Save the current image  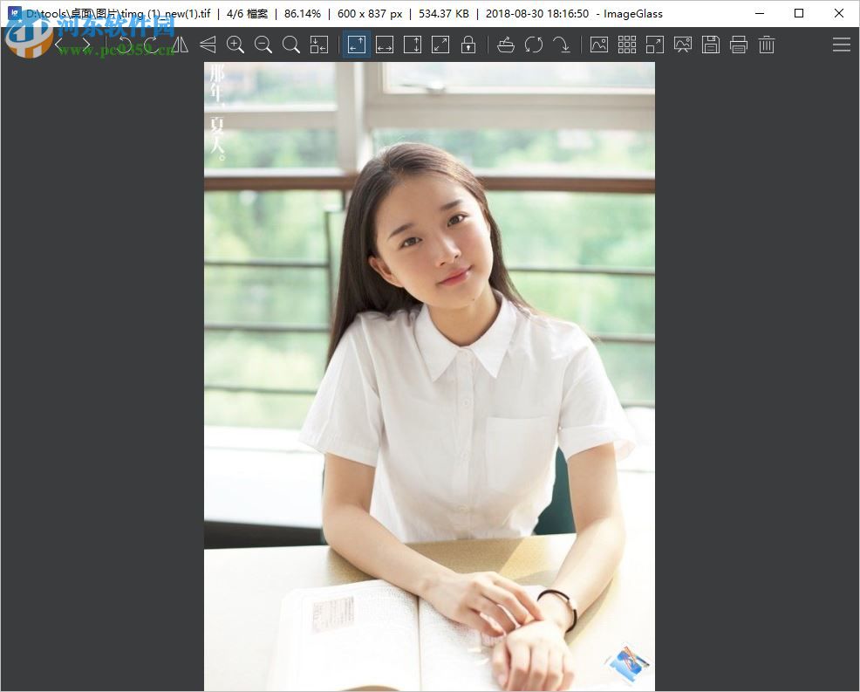(x=711, y=45)
